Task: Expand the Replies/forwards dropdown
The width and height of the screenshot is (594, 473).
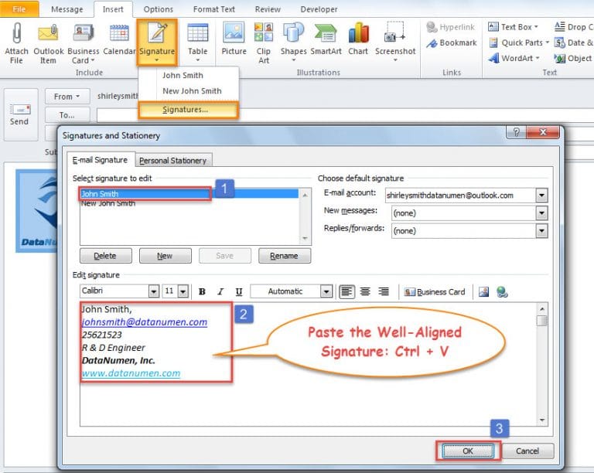Action: tap(541, 231)
